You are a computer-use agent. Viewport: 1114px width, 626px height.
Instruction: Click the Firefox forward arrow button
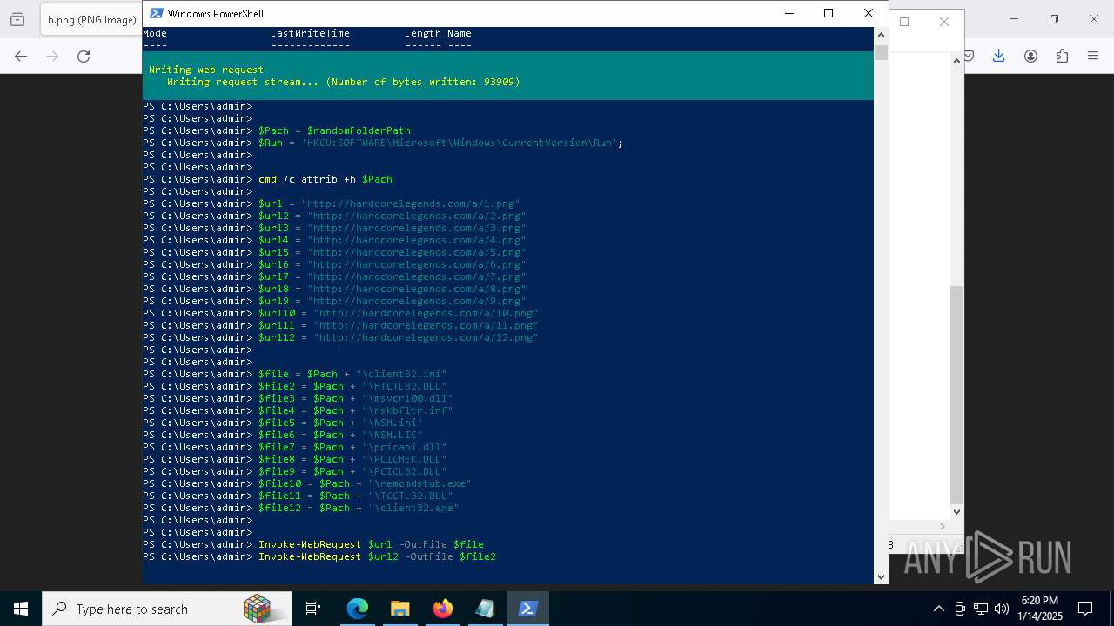[52, 56]
